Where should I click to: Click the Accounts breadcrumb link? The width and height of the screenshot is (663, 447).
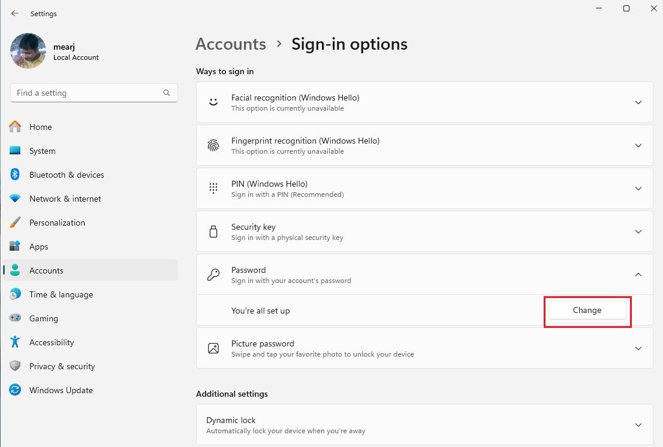(x=230, y=44)
